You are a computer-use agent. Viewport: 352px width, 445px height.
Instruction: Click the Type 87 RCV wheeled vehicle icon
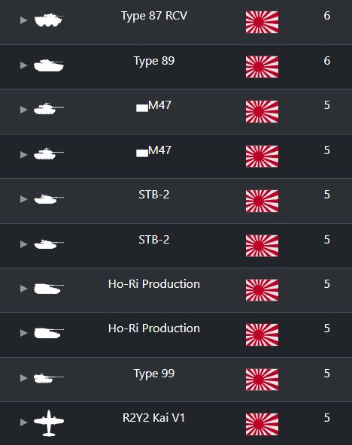(49, 20)
